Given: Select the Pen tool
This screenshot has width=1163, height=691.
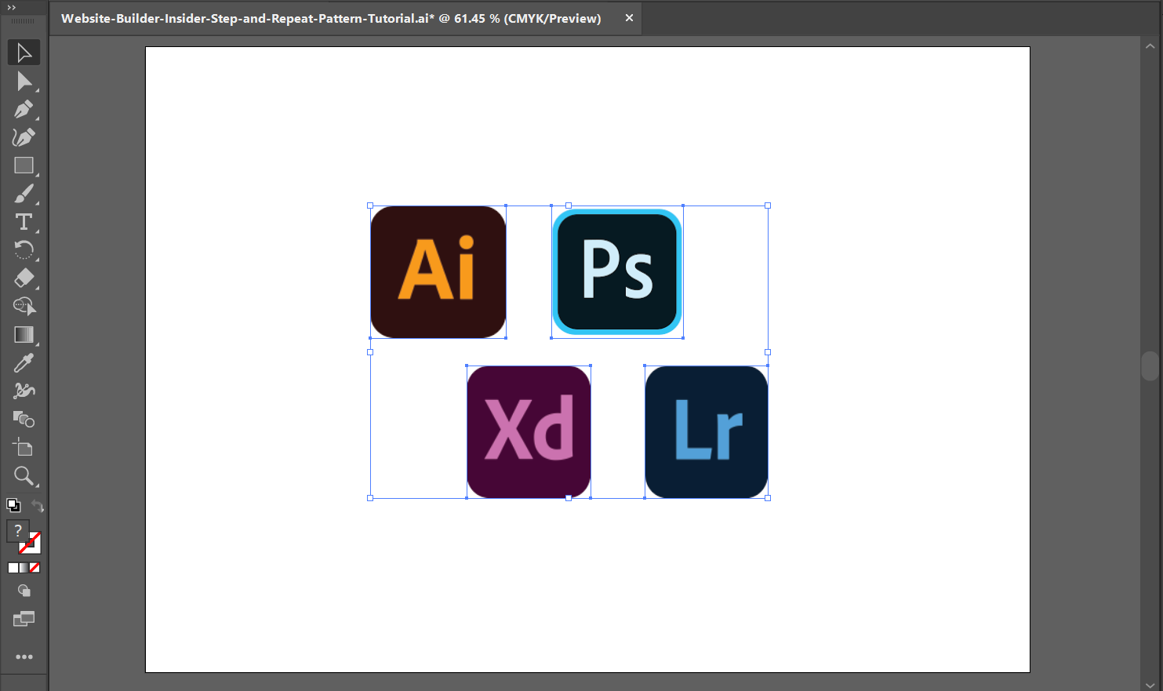Looking at the screenshot, I should (24, 109).
